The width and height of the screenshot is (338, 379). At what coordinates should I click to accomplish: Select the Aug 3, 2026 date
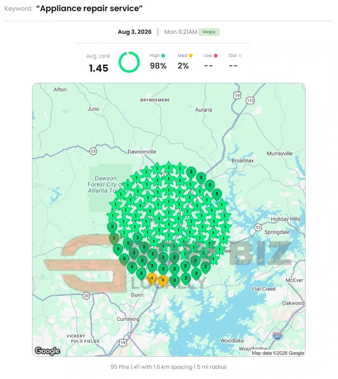click(134, 32)
